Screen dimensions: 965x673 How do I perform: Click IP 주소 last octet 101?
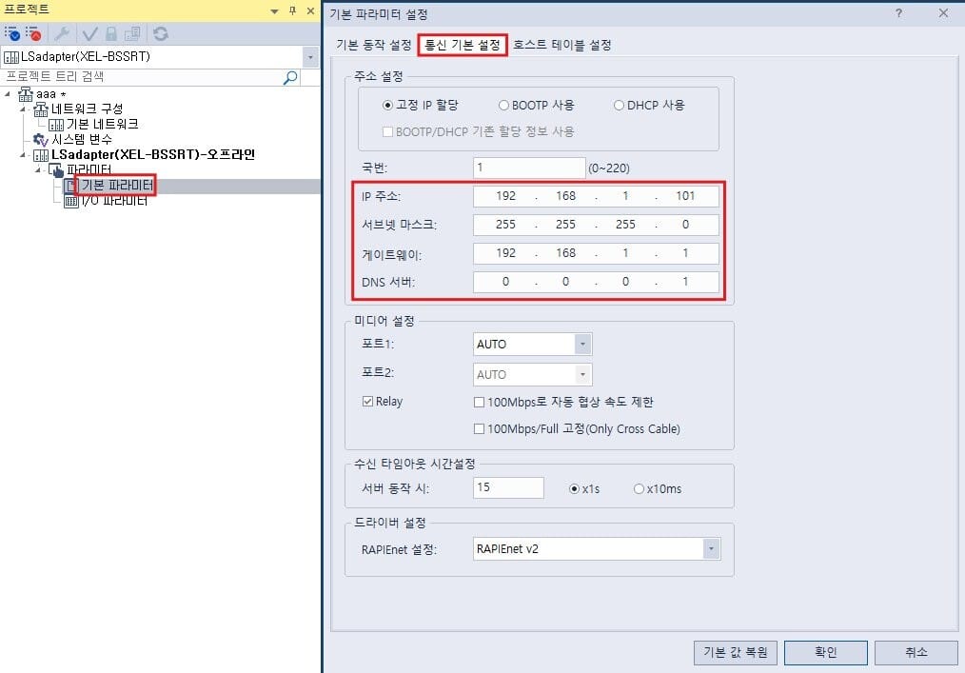685,196
